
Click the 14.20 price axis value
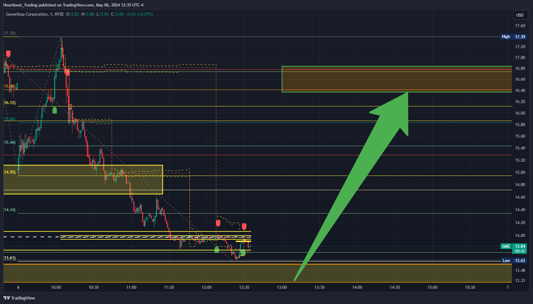520,223
